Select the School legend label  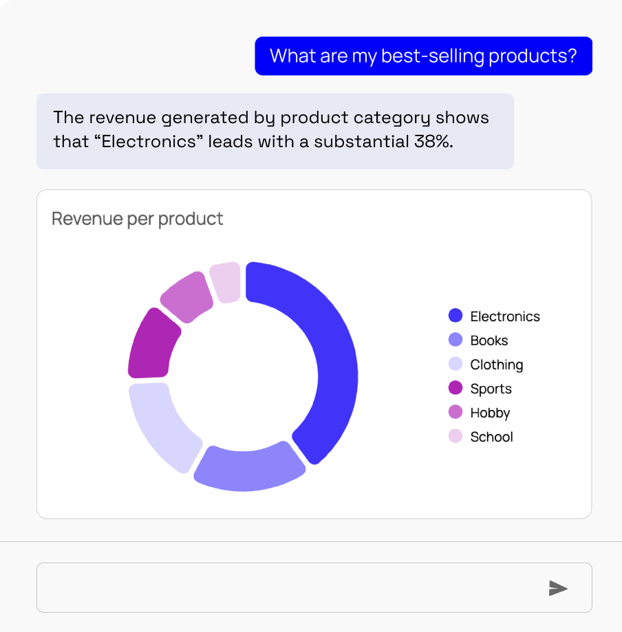pyautogui.click(x=491, y=437)
